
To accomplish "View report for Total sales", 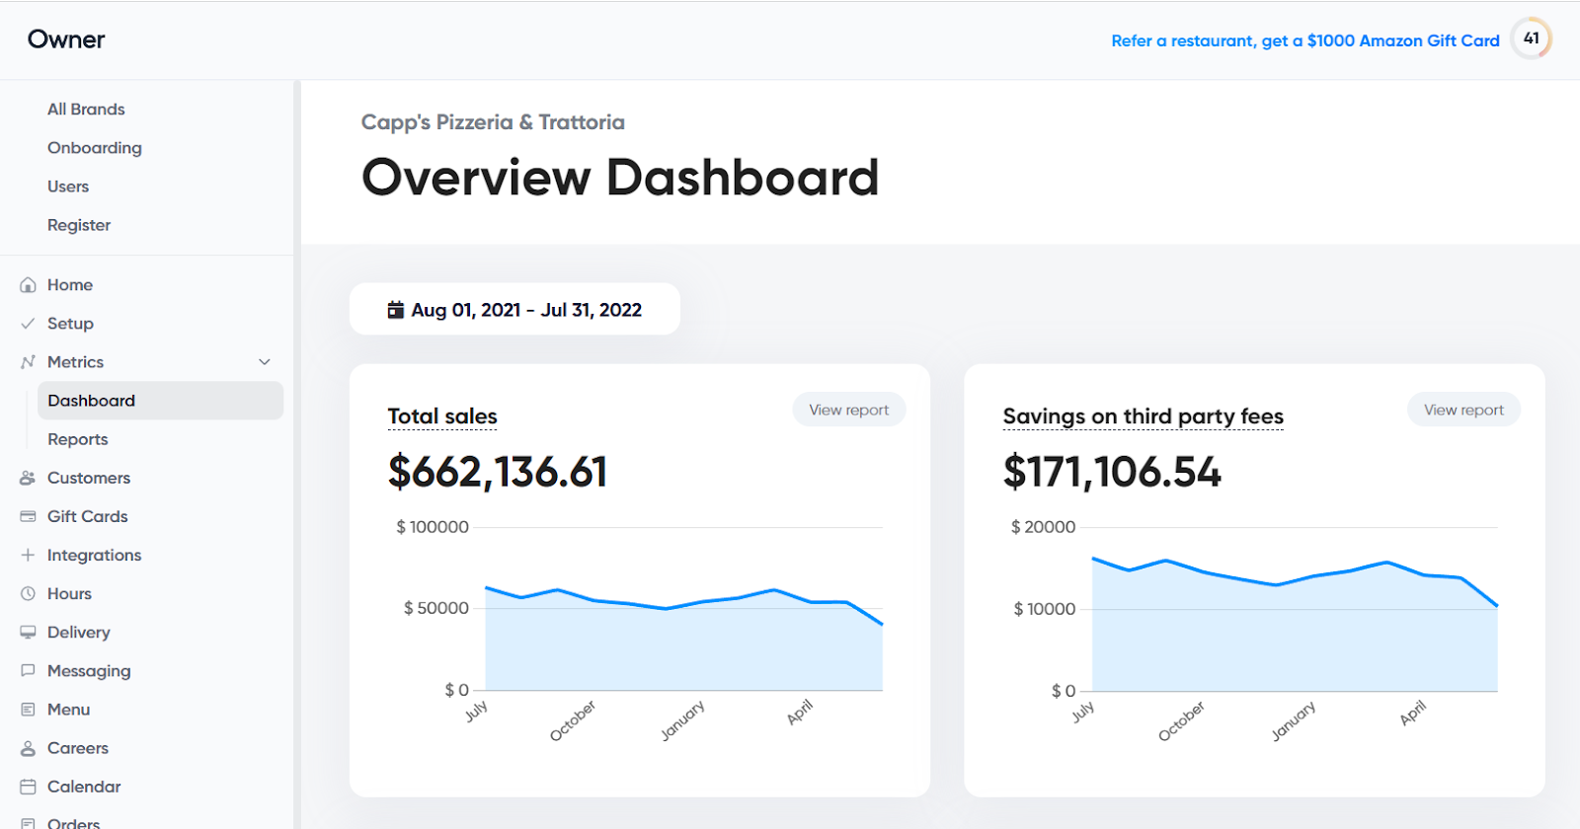I will (849, 410).
